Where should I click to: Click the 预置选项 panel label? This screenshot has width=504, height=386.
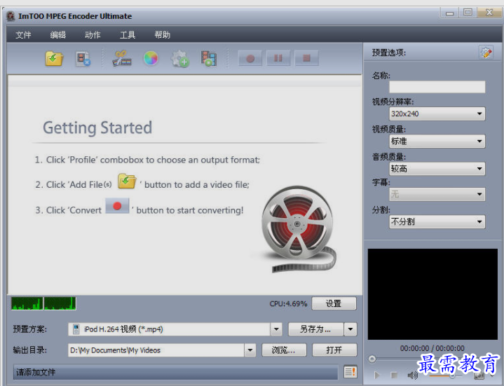(x=388, y=53)
